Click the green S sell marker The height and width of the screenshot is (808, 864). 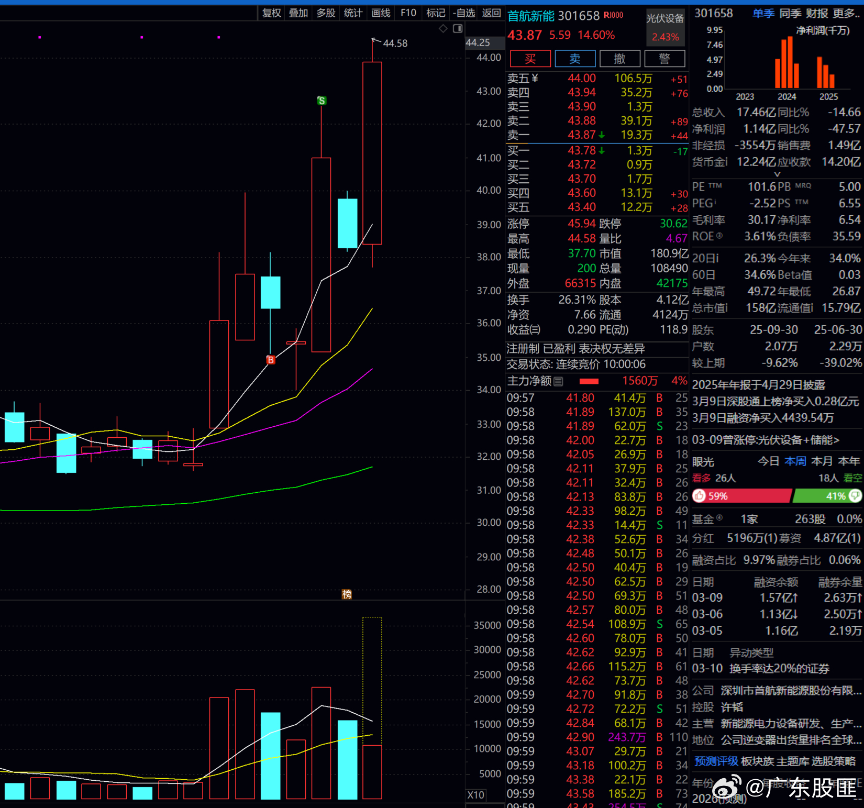click(322, 101)
